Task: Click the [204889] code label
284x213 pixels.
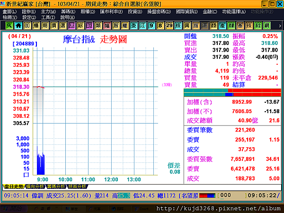Action: click(25, 44)
